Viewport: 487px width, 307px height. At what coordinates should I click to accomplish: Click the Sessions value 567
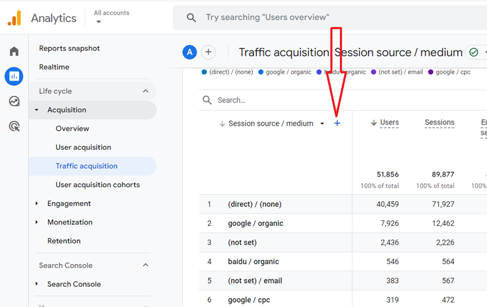tap(448, 281)
